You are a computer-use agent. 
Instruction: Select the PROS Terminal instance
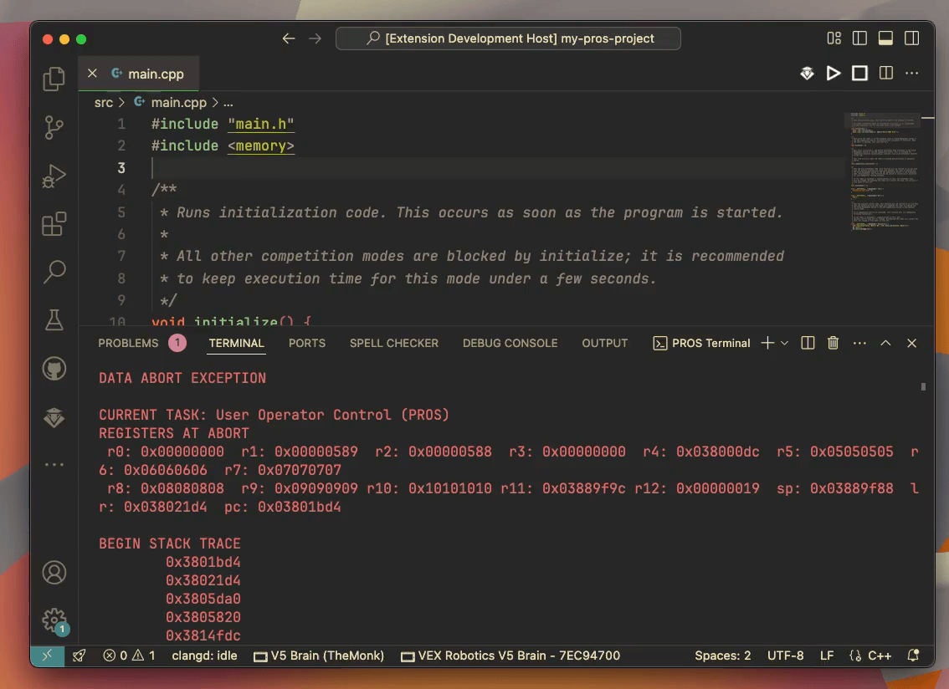[701, 343]
